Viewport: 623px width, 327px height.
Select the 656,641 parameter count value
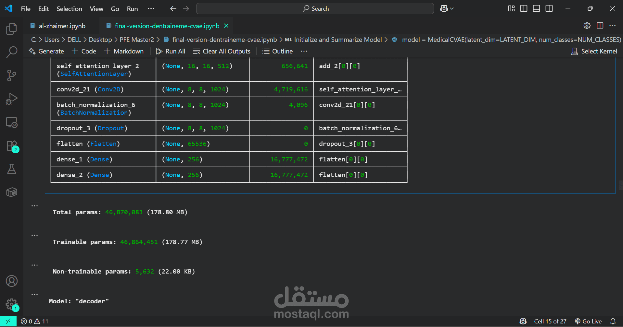click(x=295, y=66)
